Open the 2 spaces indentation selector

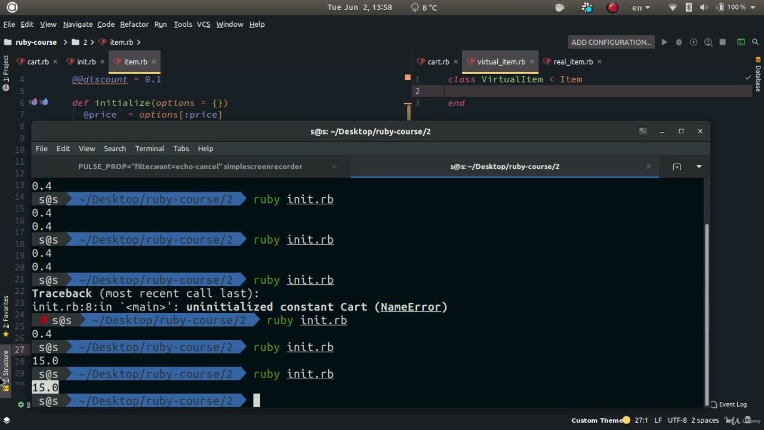(x=706, y=420)
